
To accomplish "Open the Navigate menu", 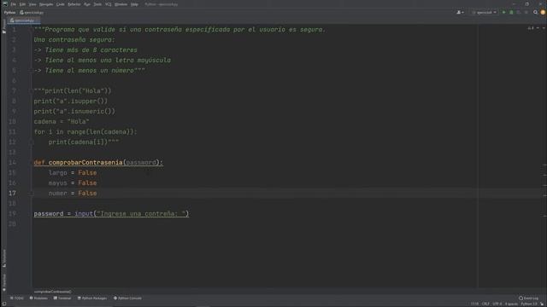I will [46, 4].
